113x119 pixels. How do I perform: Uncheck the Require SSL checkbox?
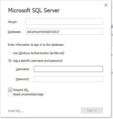point(10,90)
